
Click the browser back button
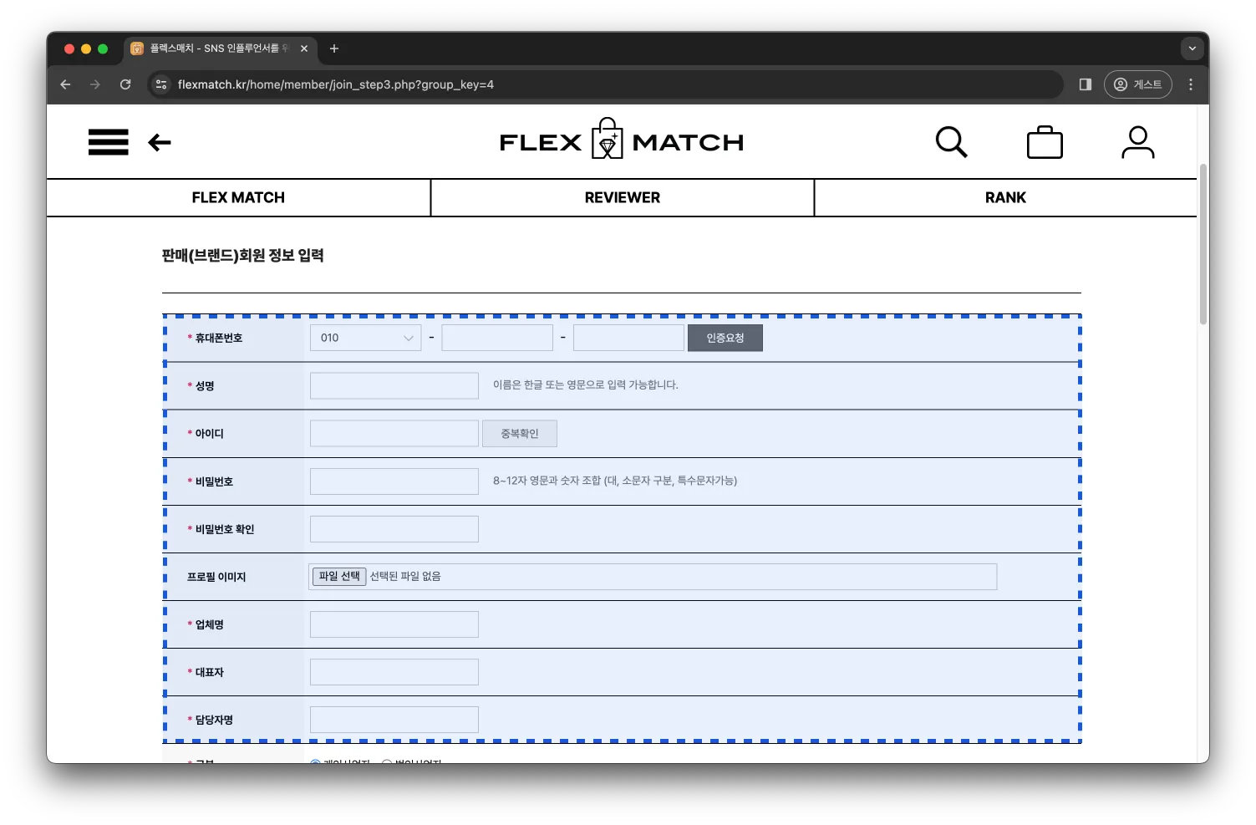[x=65, y=84]
